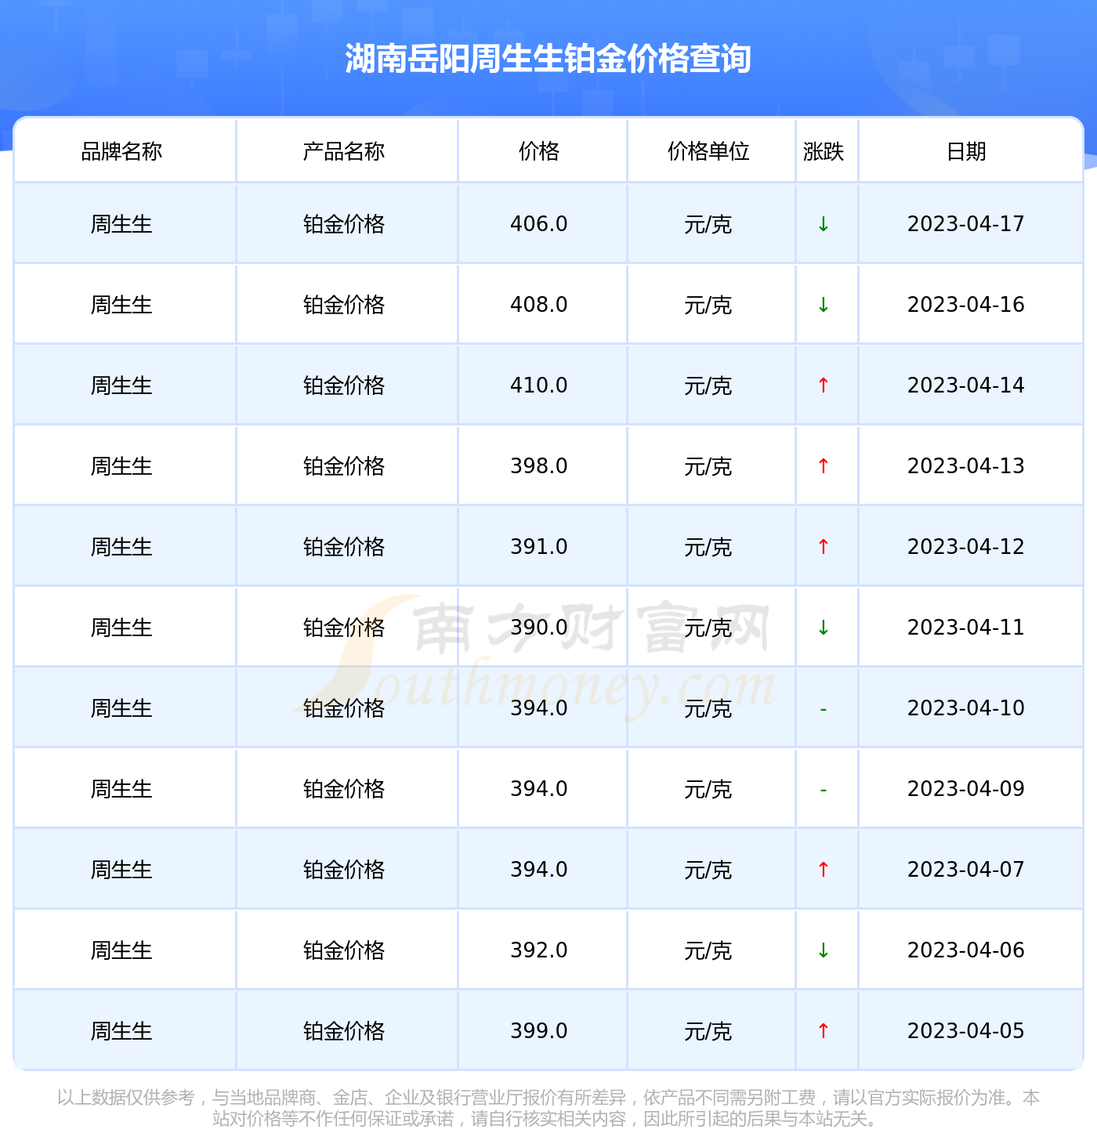Click the red up arrow for 2023-04-14
This screenshot has width=1097, height=1140.
coord(824,385)
